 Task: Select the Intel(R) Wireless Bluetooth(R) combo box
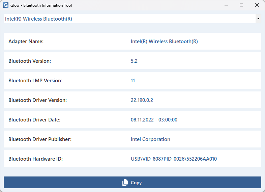(132, 19)
